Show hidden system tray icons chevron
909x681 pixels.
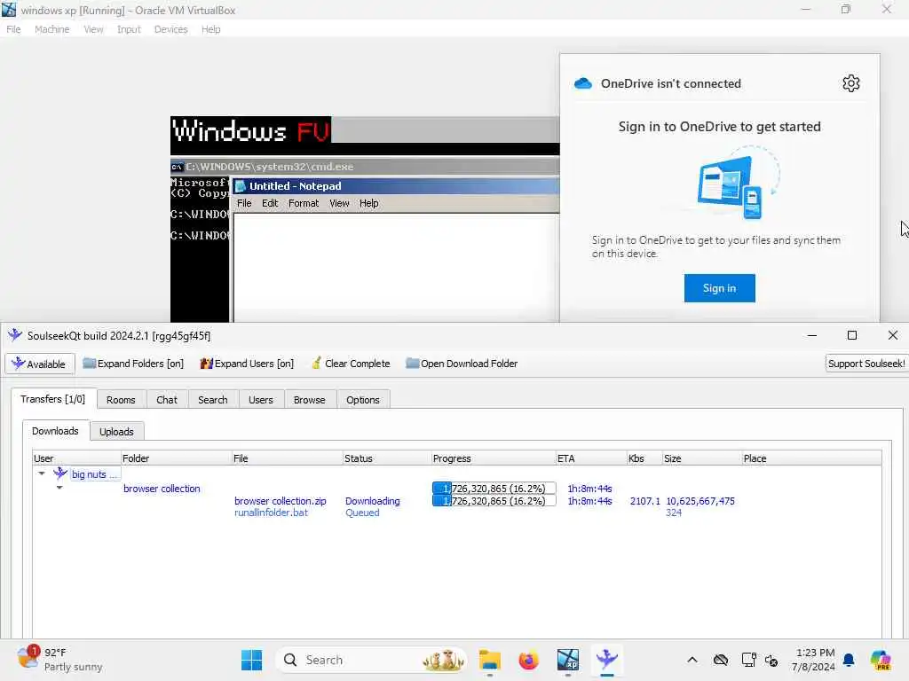tap(692, 660)
